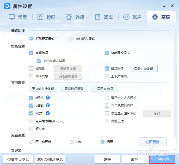
Task: Click the gear icon for 高级
Action: 155,17
